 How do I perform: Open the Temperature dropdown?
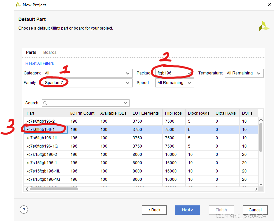pyautogui.click(x=244, y=73)
